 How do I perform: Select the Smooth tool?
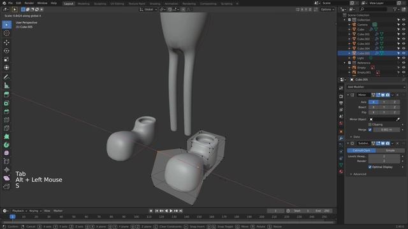[6, 153]
